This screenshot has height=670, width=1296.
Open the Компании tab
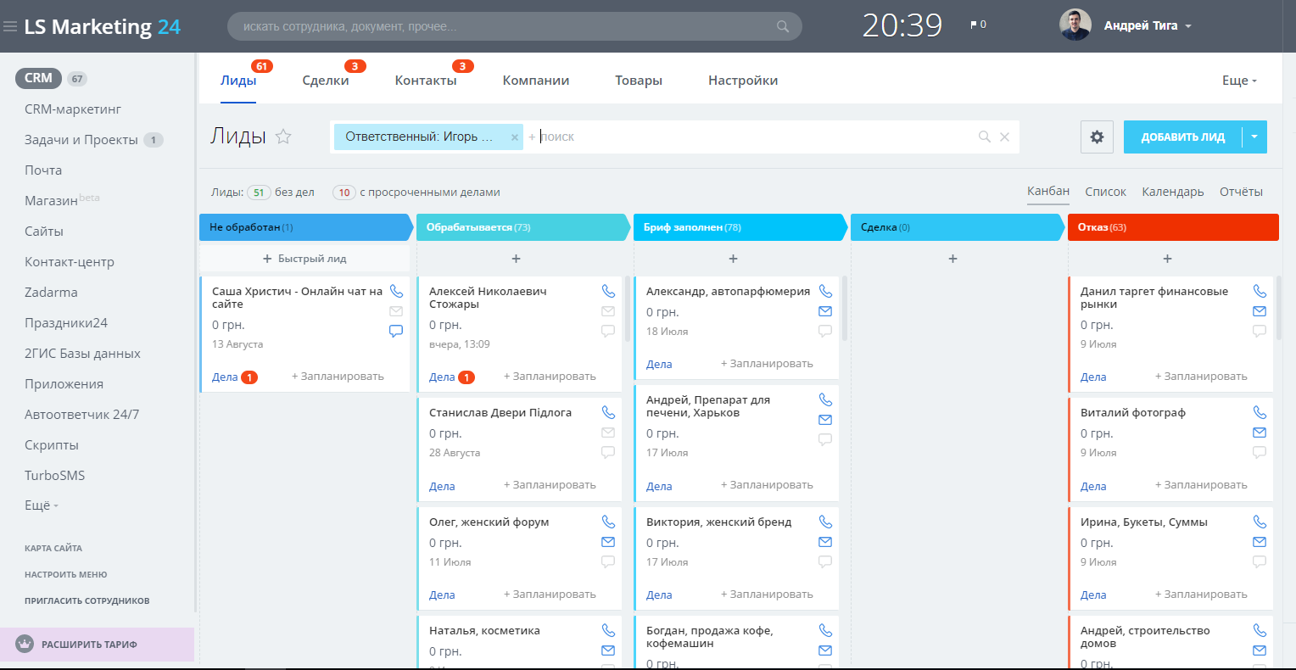536,81
